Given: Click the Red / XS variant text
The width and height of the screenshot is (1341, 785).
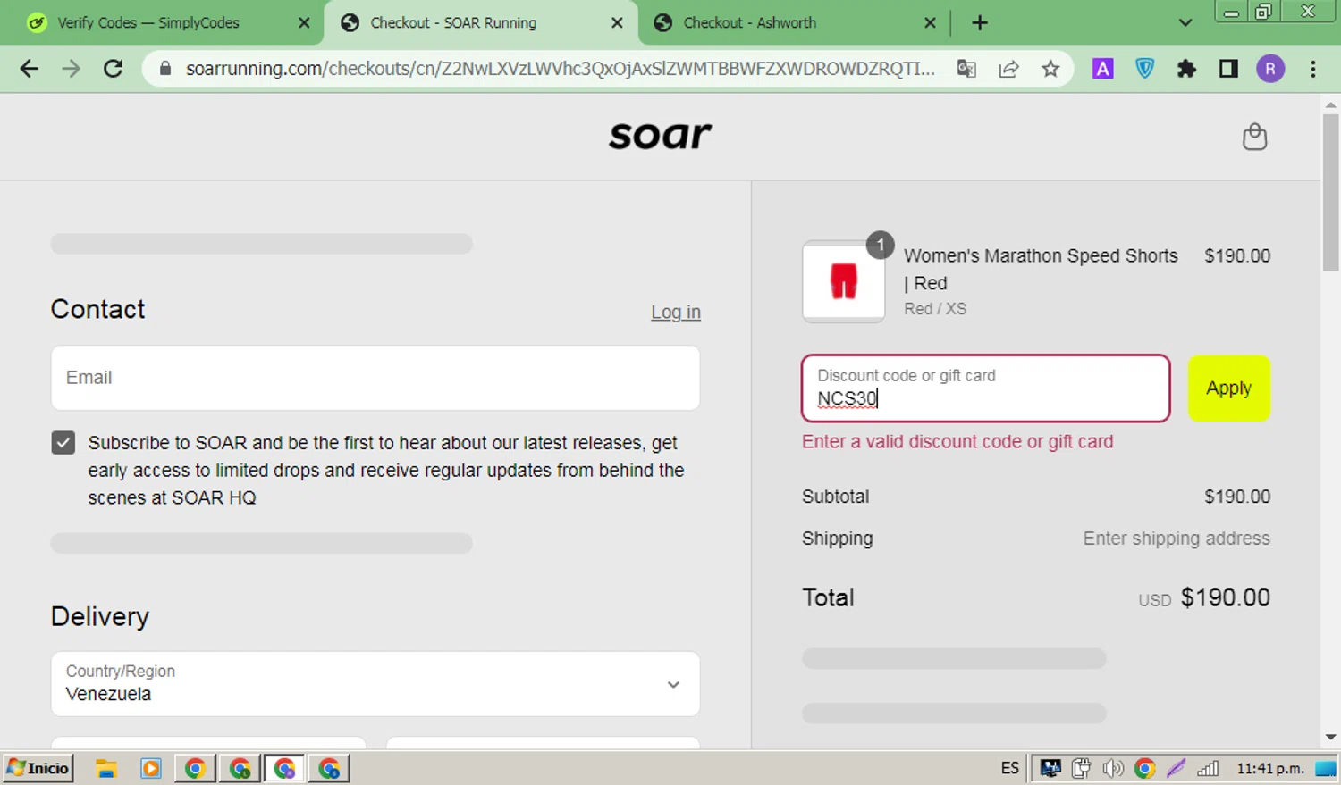Looking at the screenshot, I should (935, 309).
